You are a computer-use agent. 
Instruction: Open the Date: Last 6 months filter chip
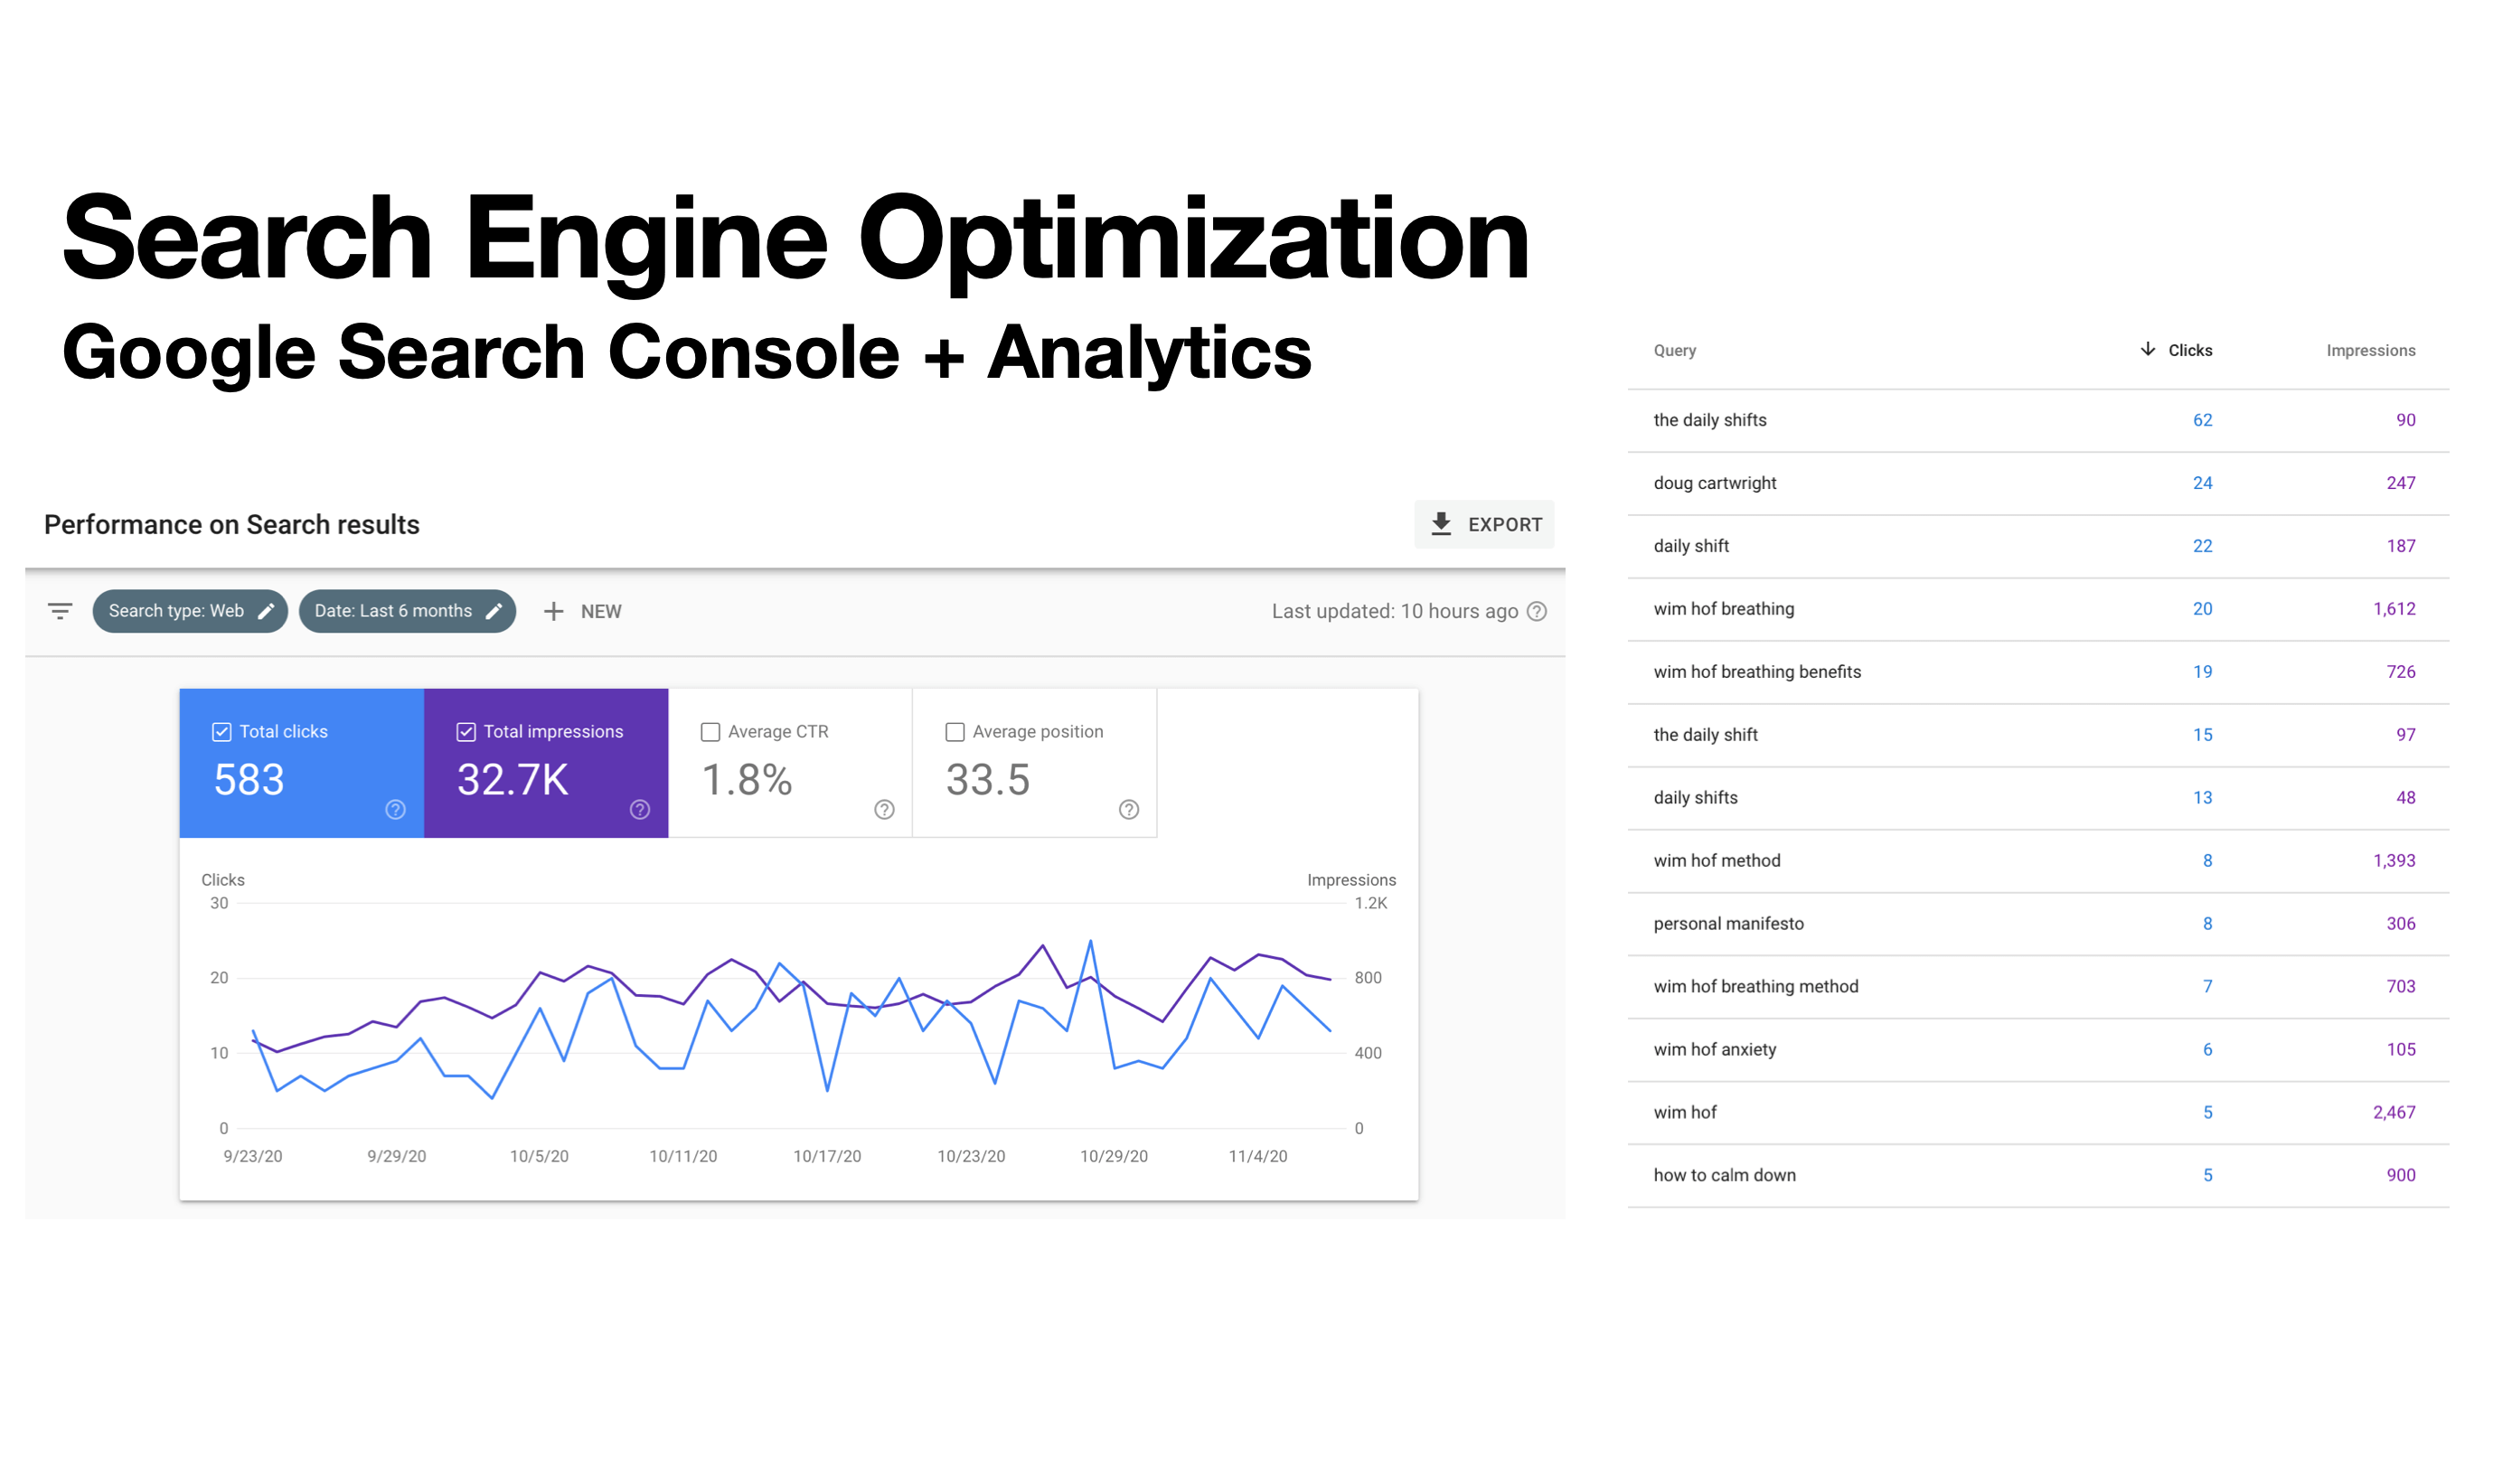[x=407, y=611]
